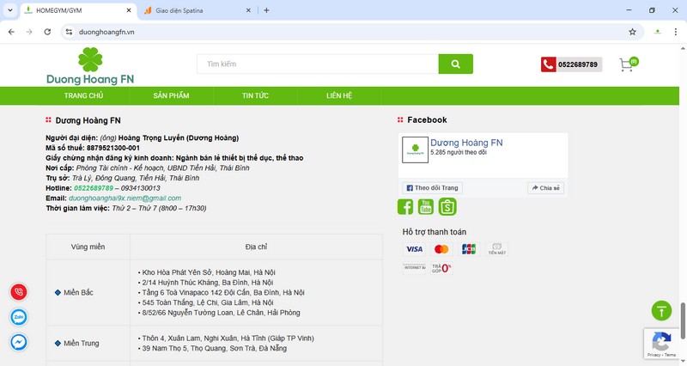The width and height of the screenshot is (687, 366).
Task: Click the Duong Hoang FN clover logo
Action: click(90, 66)
